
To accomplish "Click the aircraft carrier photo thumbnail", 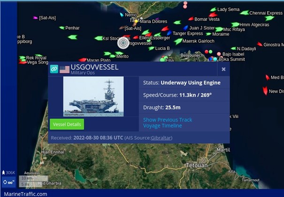I will click(x=93, y=96).
